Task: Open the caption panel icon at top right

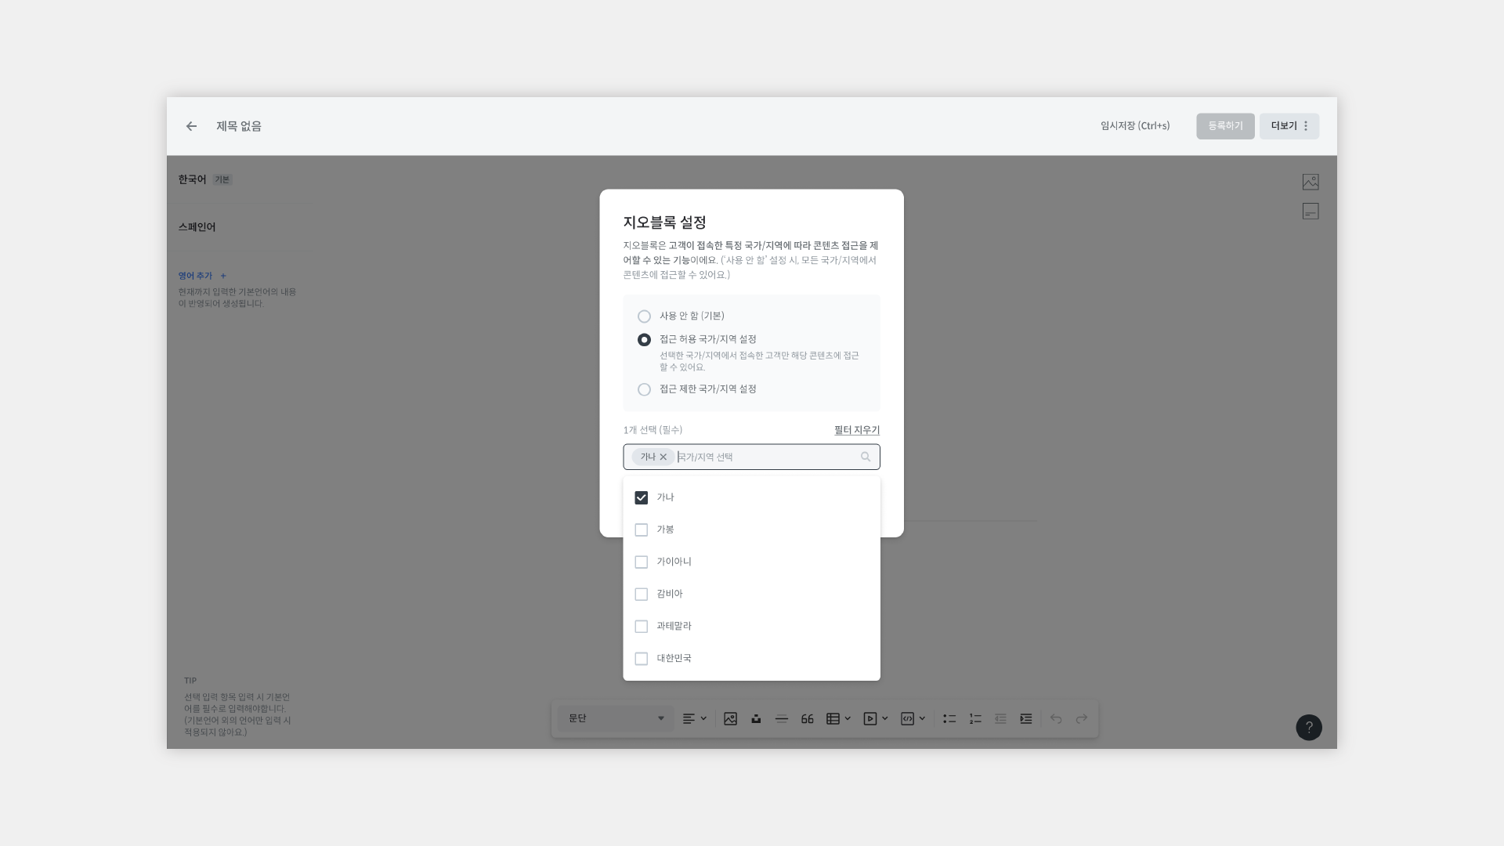Action: point(1311,211)
